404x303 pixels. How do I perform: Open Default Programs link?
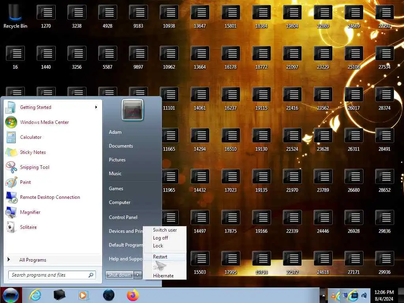click(126, 245)
